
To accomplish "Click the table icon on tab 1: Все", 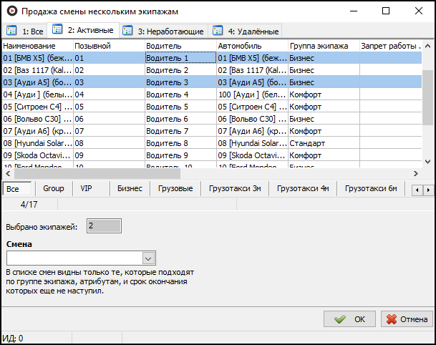I will (11, 30).
